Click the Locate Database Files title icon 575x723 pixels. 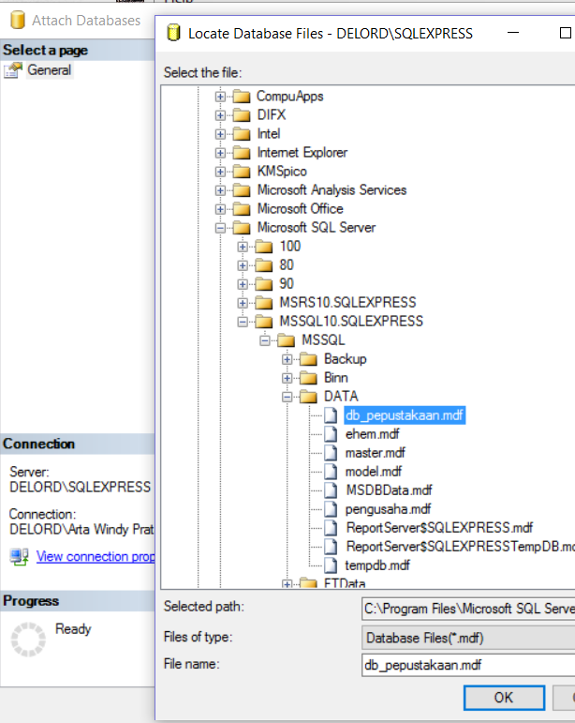[x=173, y=33]
